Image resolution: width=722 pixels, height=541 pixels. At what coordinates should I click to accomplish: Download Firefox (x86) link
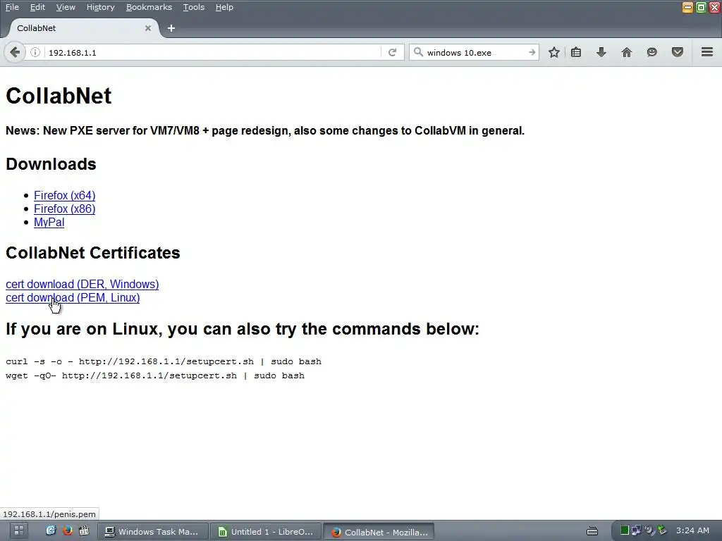[x=64, y=209]
